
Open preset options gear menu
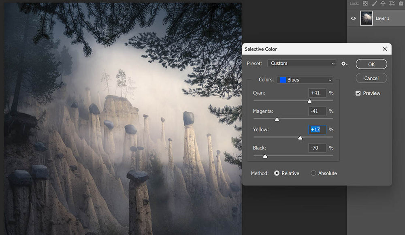click(x=344, y=64)
